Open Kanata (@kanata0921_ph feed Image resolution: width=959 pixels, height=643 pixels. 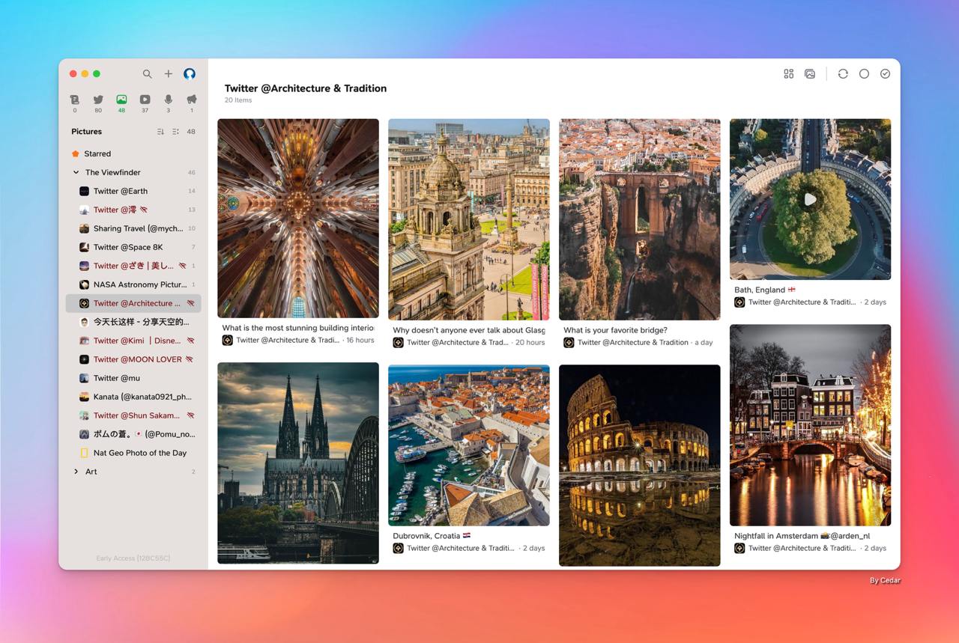pyautogui.click(x=133, y=397)
